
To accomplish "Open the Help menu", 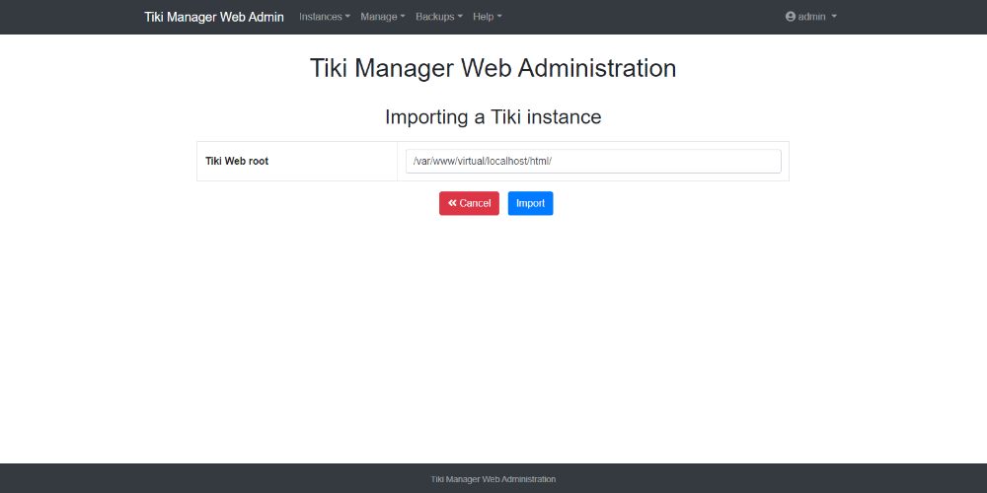I will (x=488, y=17).
